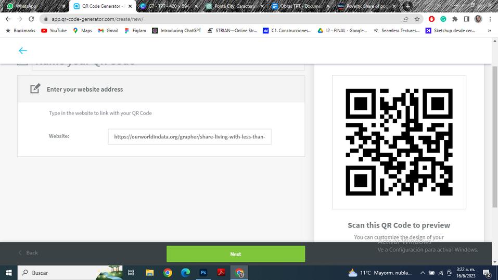Viewport: 498px width, 280px height.
Task: Click the Website URL input field
Action: tap(189, 137)
